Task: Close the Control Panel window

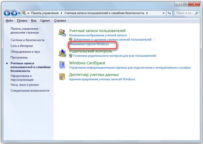Action: tap(194, 4)
